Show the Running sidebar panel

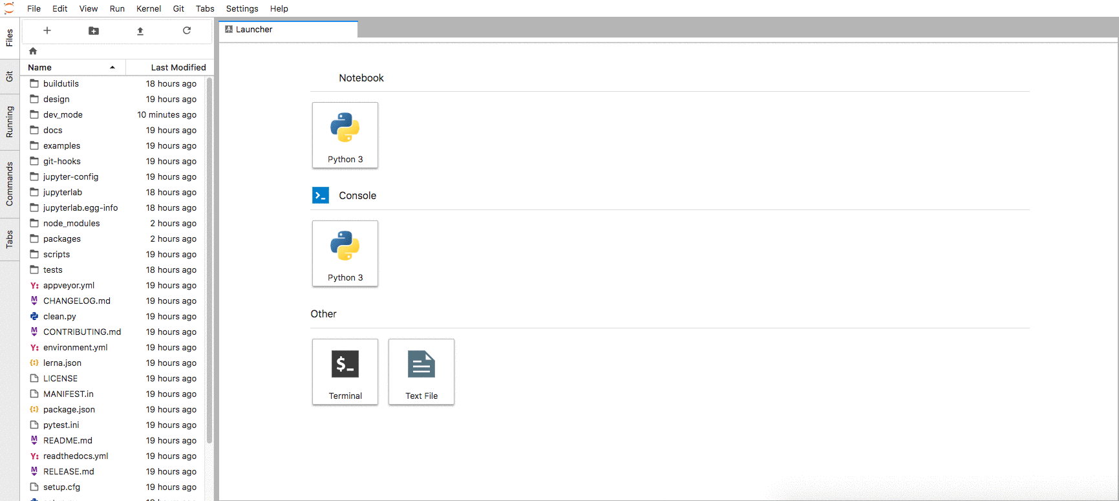(10, 122)
